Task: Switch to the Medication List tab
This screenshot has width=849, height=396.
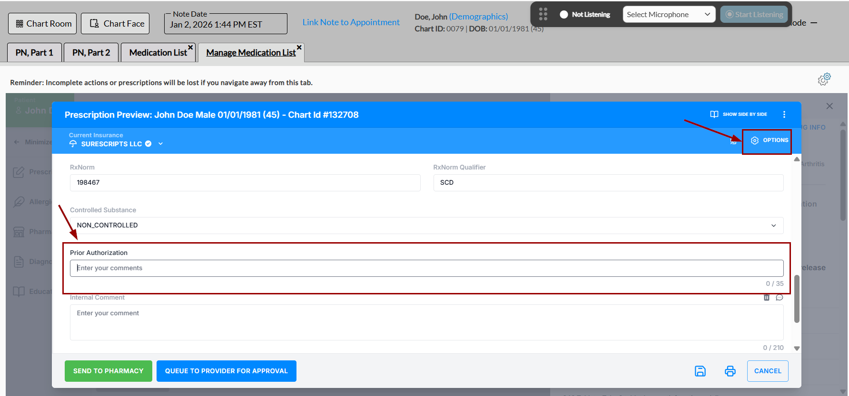Action: click(x=158, y=53)
